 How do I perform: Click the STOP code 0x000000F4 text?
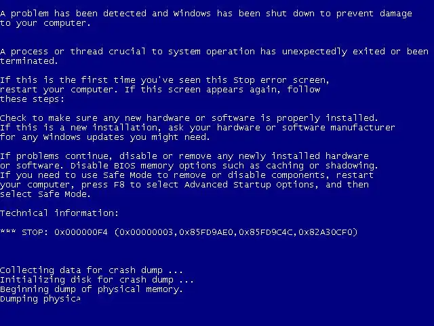tap(81, 232)
